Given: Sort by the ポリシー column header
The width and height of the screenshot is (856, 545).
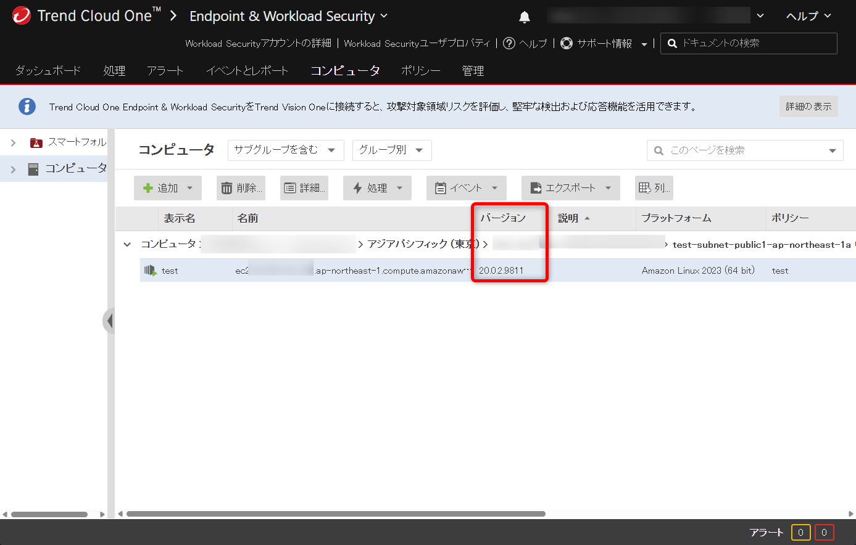Looking at the screenshot, I should [790, 218].
